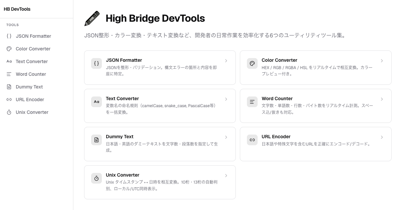Expand the Unix Converter card via its chevron

(x=226, y=176)
